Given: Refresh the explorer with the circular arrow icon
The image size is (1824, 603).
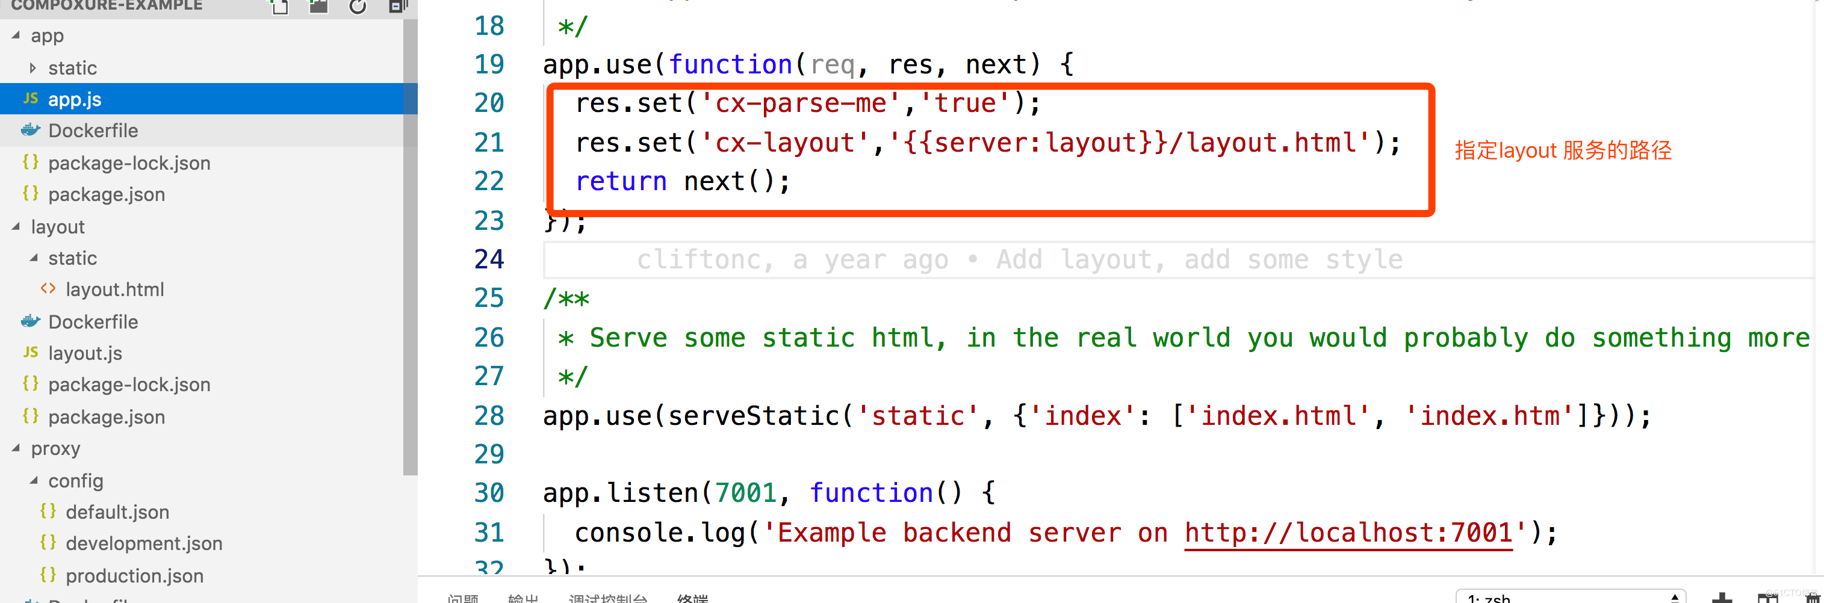Looking at the screenshot, I should click(358, 7).
